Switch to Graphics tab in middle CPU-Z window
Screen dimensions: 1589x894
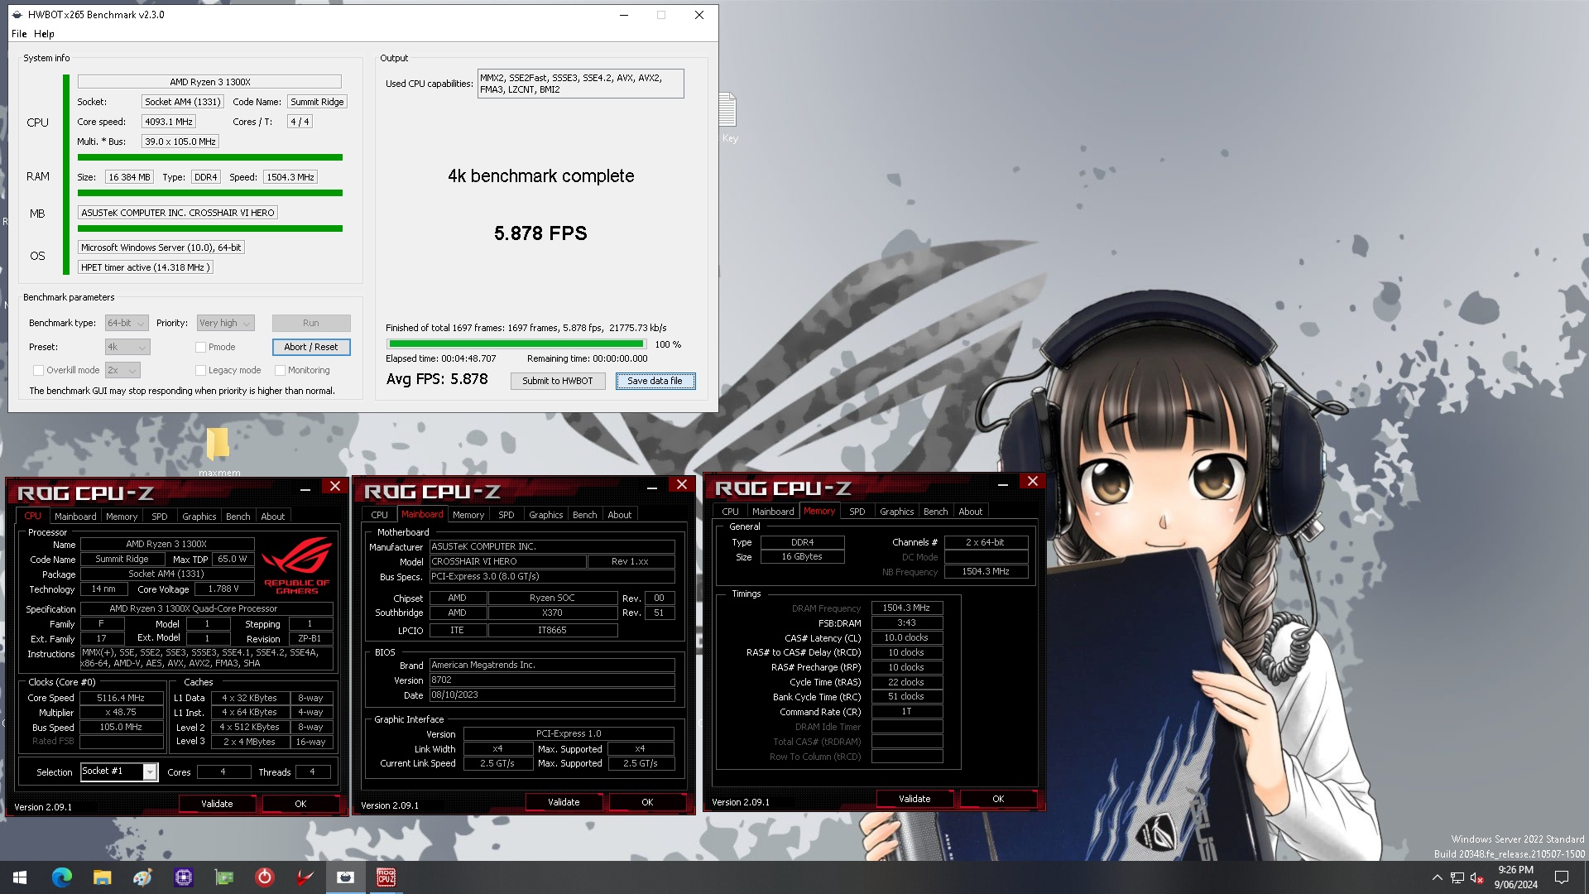coord(546,515)
